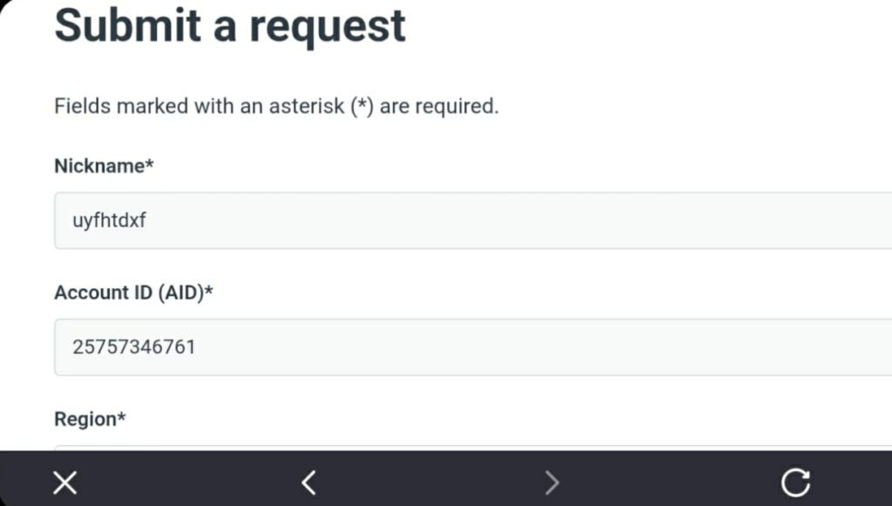
Task: Click the "Submit a request" heading
Action: [230, 24]
